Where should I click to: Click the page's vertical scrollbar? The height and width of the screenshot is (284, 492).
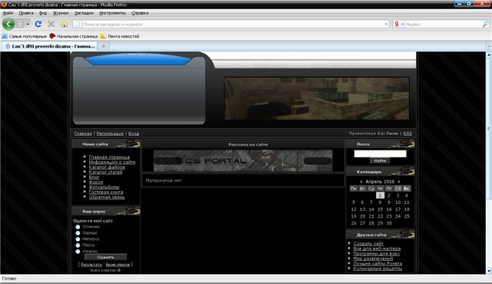[489, 128]
